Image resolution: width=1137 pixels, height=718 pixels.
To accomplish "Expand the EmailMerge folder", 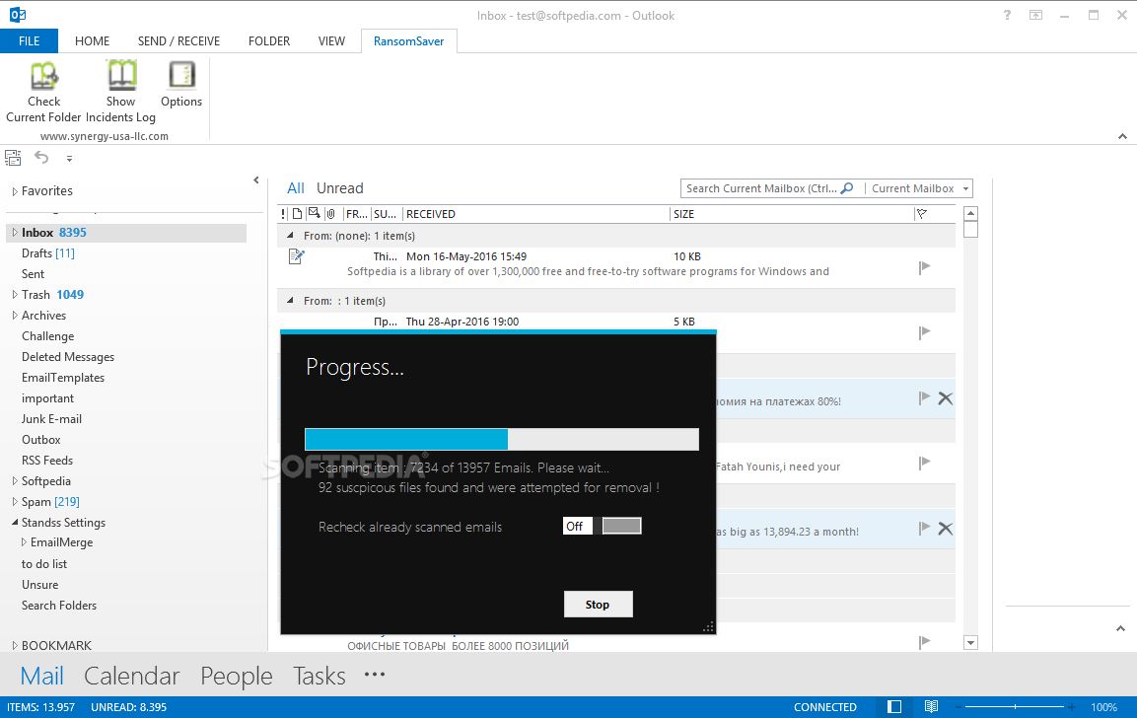I will point(24,542).
